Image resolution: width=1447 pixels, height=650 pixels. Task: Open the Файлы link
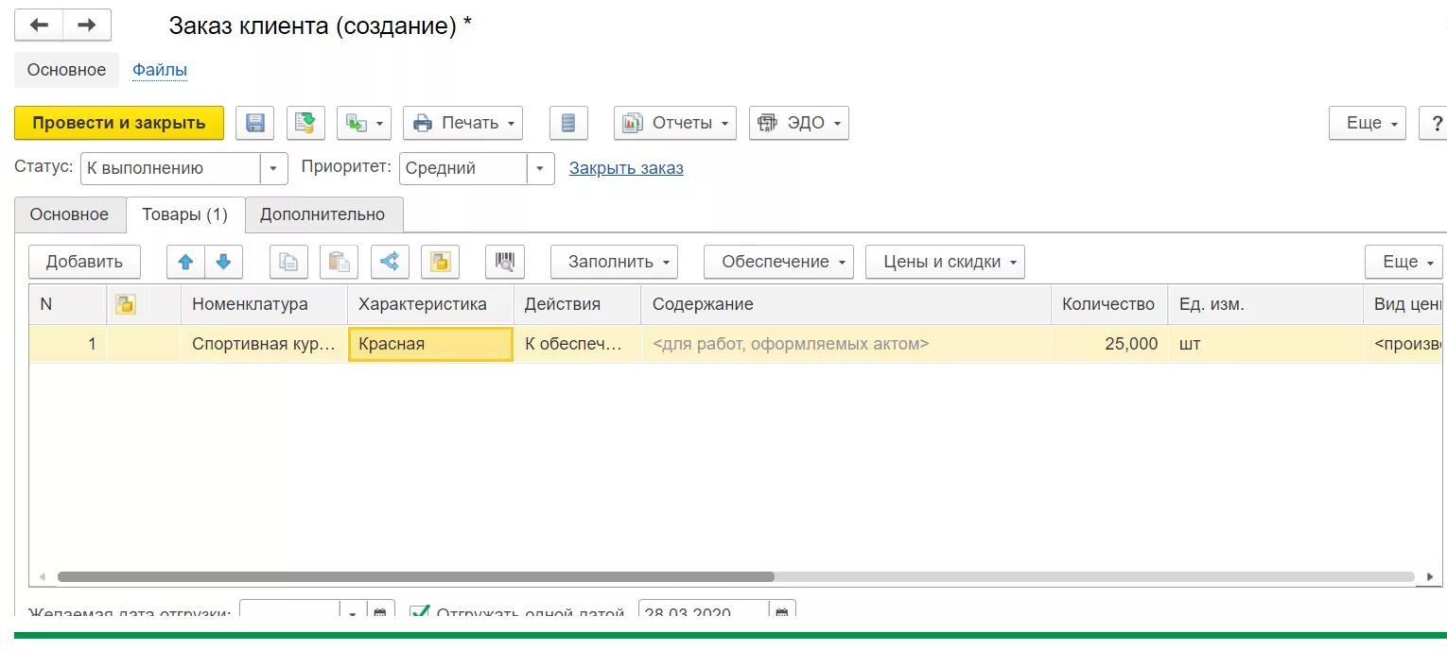coord(160,70)
